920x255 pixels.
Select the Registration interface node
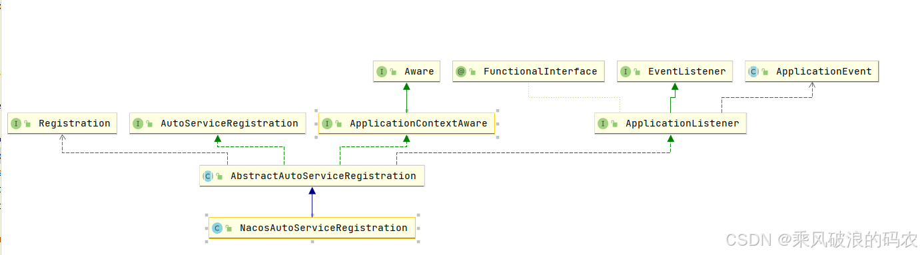tap(63, 124)
